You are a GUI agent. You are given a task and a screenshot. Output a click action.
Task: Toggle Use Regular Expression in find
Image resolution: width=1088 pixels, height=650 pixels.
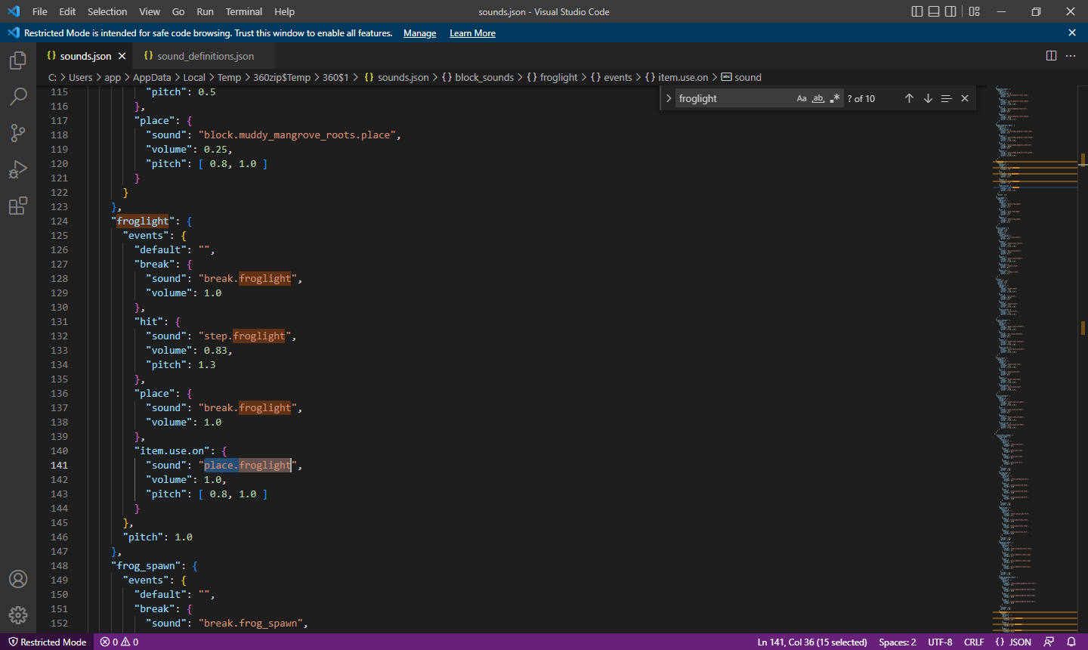tap(835, 99)
